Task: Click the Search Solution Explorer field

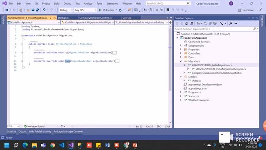Action: click(x=214, y=29)
